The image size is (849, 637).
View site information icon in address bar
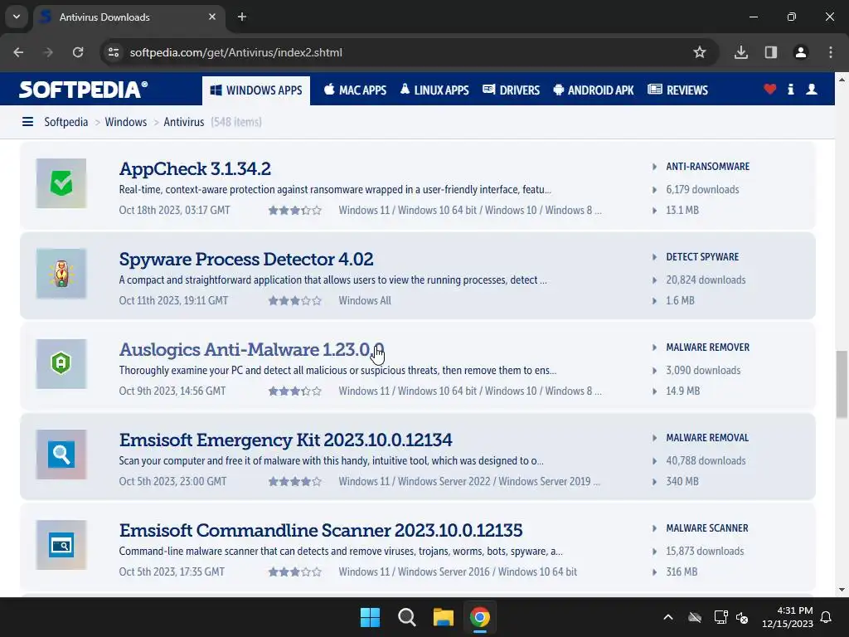click(114, 52)
